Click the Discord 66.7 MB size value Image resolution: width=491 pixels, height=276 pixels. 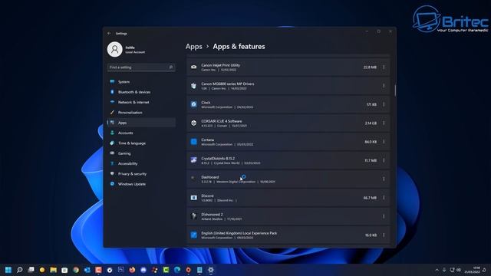click(370, 198)
